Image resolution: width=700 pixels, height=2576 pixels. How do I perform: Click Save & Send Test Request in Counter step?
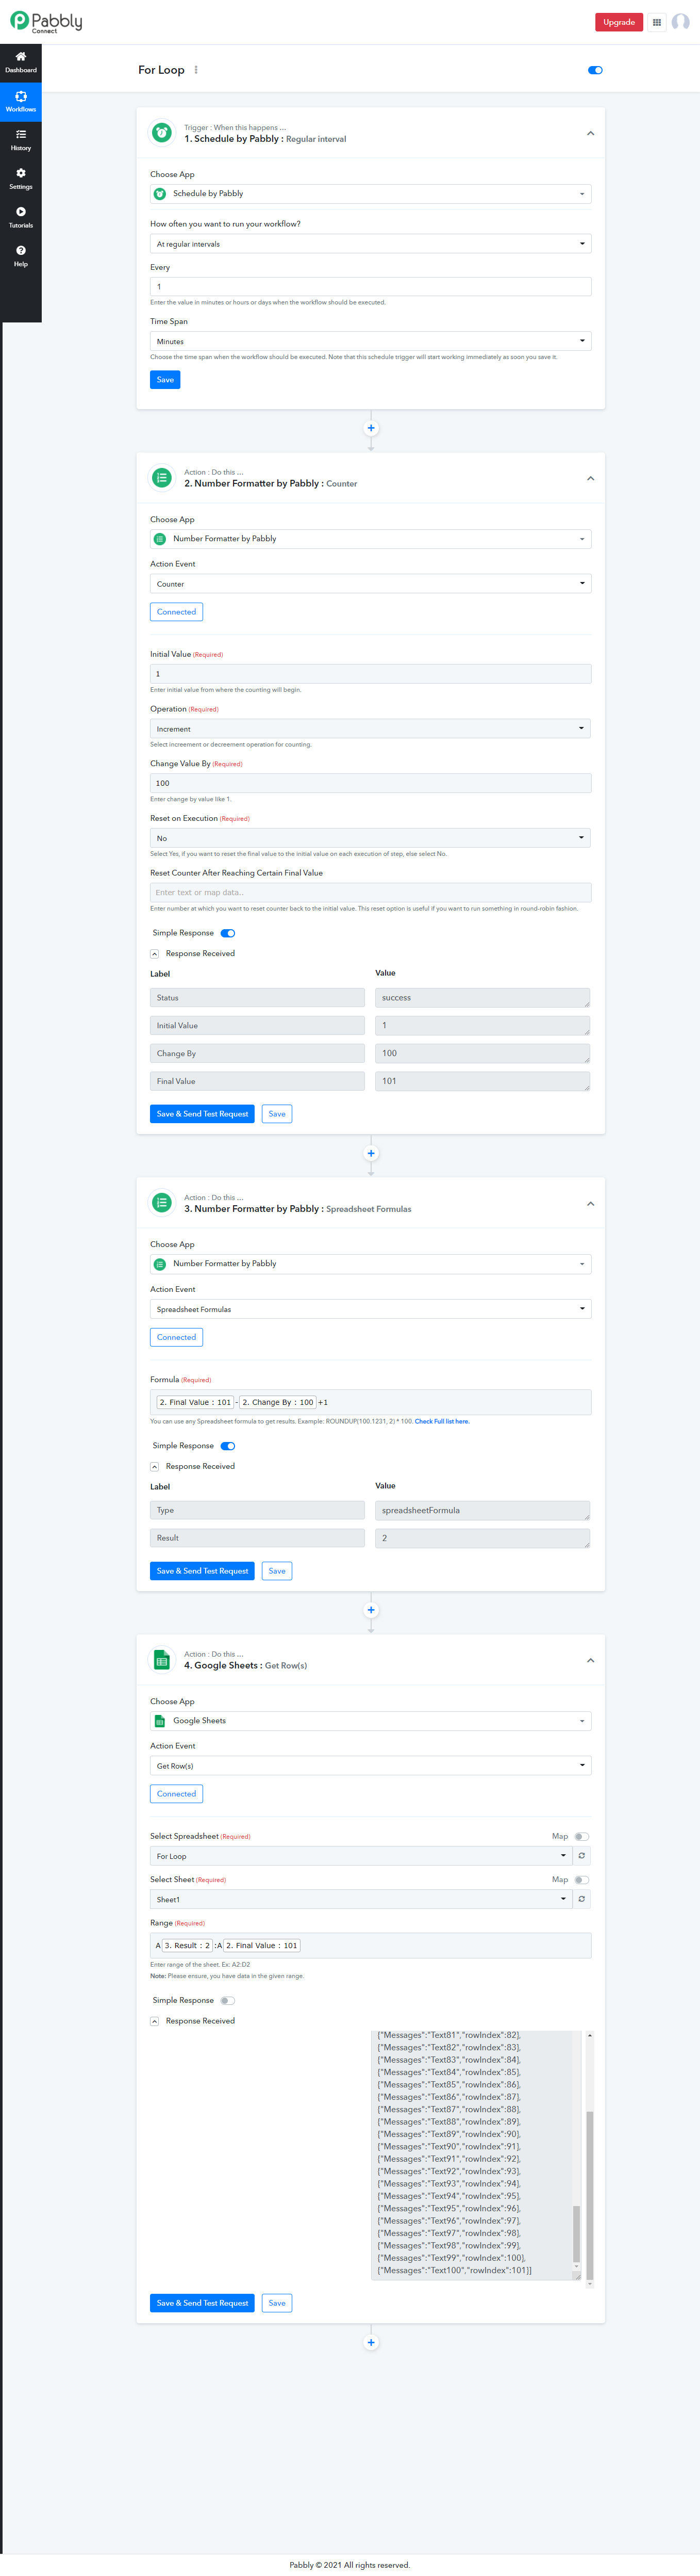203,1114
